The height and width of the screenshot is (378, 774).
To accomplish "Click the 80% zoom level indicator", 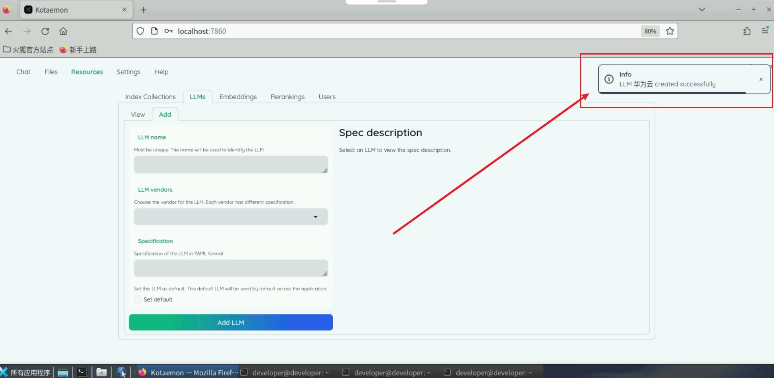I will (x=650, y=31).
